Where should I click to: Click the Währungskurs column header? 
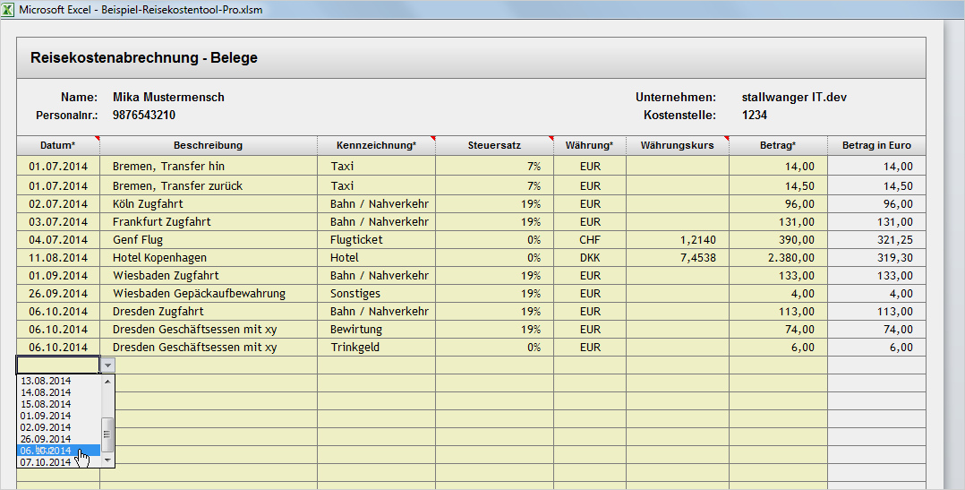point(678,145)
